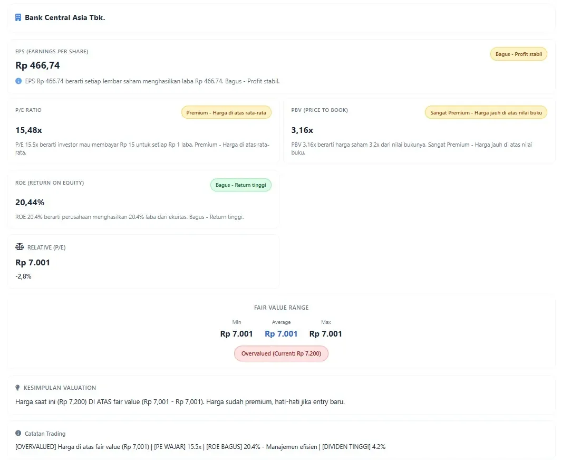This screenshot has height=460, width=561.
Task: Click the PBV value 3,16x
Action: [302, 130]
